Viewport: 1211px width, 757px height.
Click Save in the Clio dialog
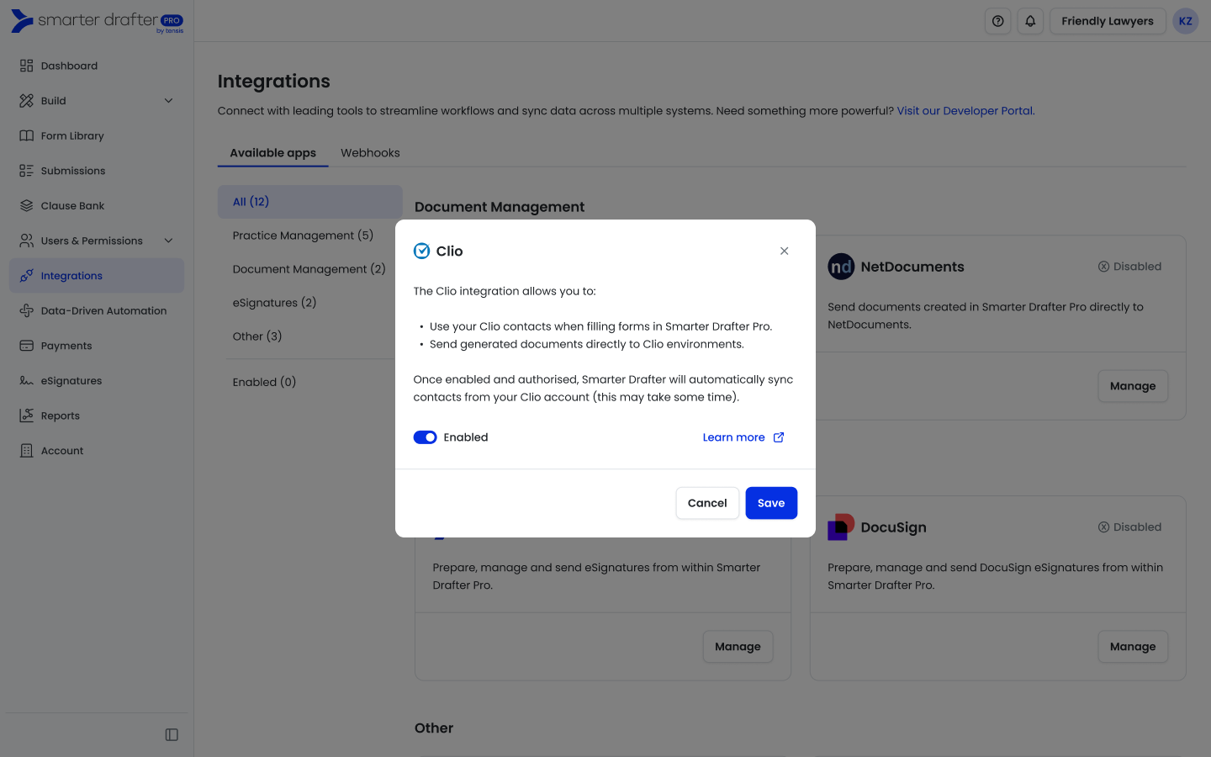[x=770, y=503]
